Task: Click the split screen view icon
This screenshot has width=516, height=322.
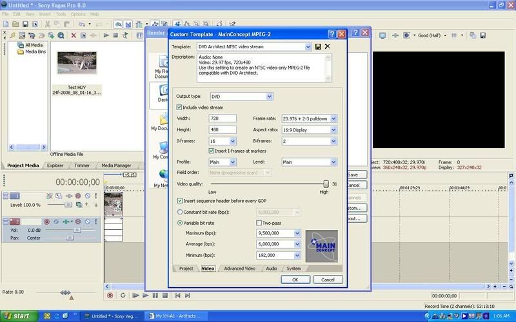Action: coord(407,35)
